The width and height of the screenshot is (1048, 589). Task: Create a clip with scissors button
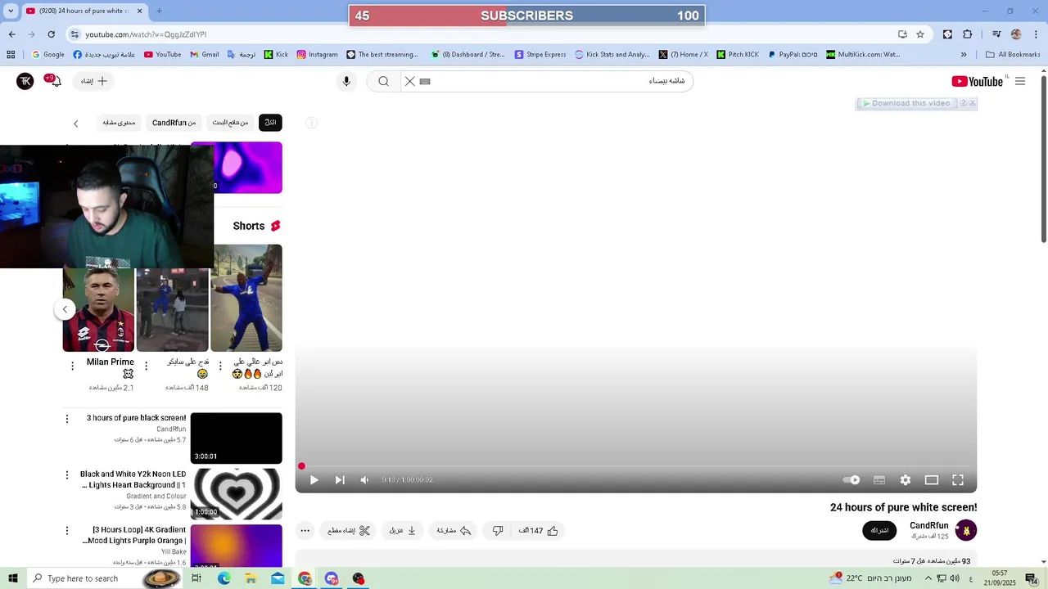pyautogui.click(x=349, y=531)
